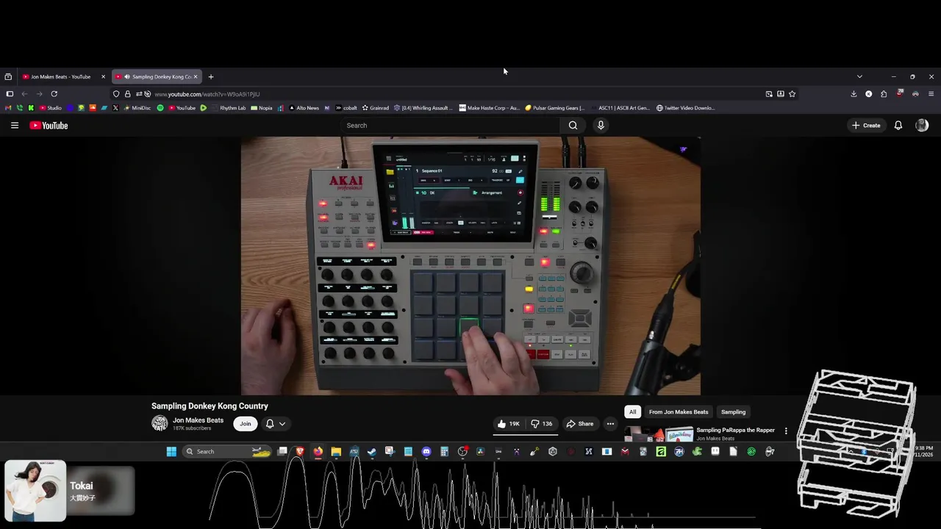Select the Sampling filter chip

tap(733, 412)
